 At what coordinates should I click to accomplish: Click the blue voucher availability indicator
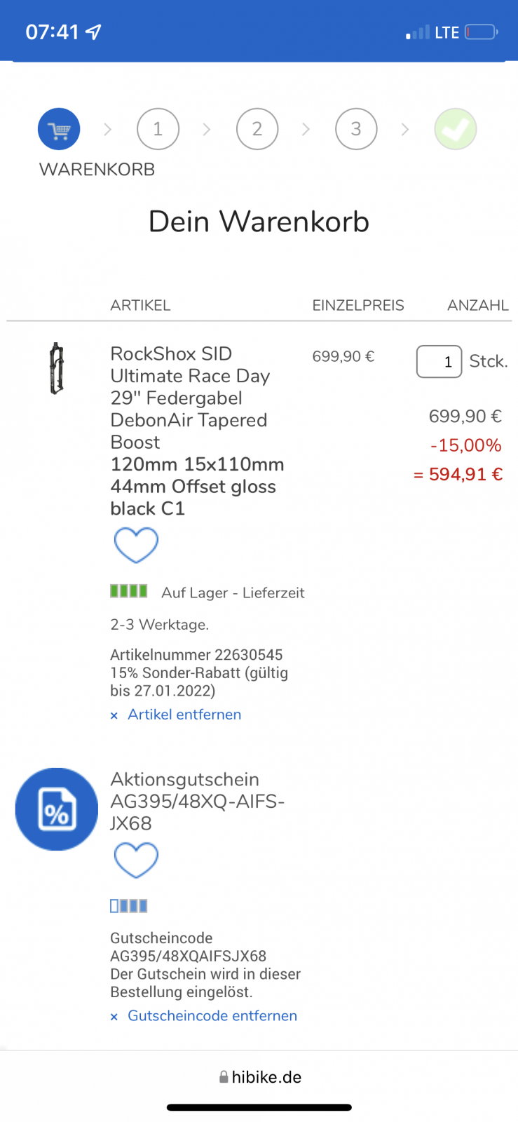tap(128, 906)
